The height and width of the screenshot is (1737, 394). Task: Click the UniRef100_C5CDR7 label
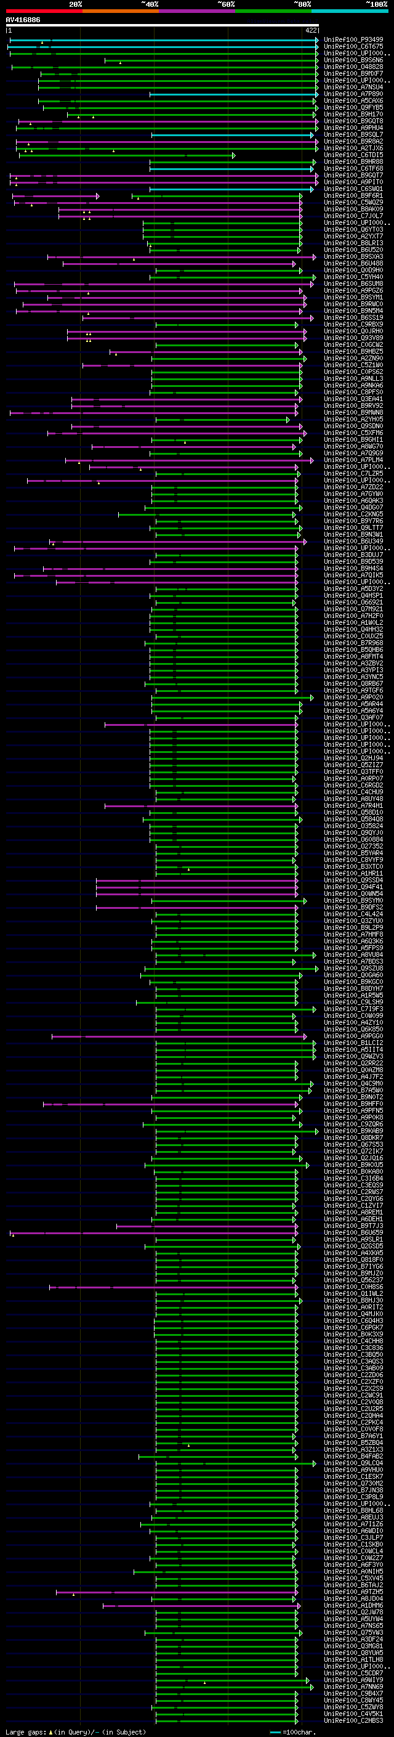point(353,1673)
